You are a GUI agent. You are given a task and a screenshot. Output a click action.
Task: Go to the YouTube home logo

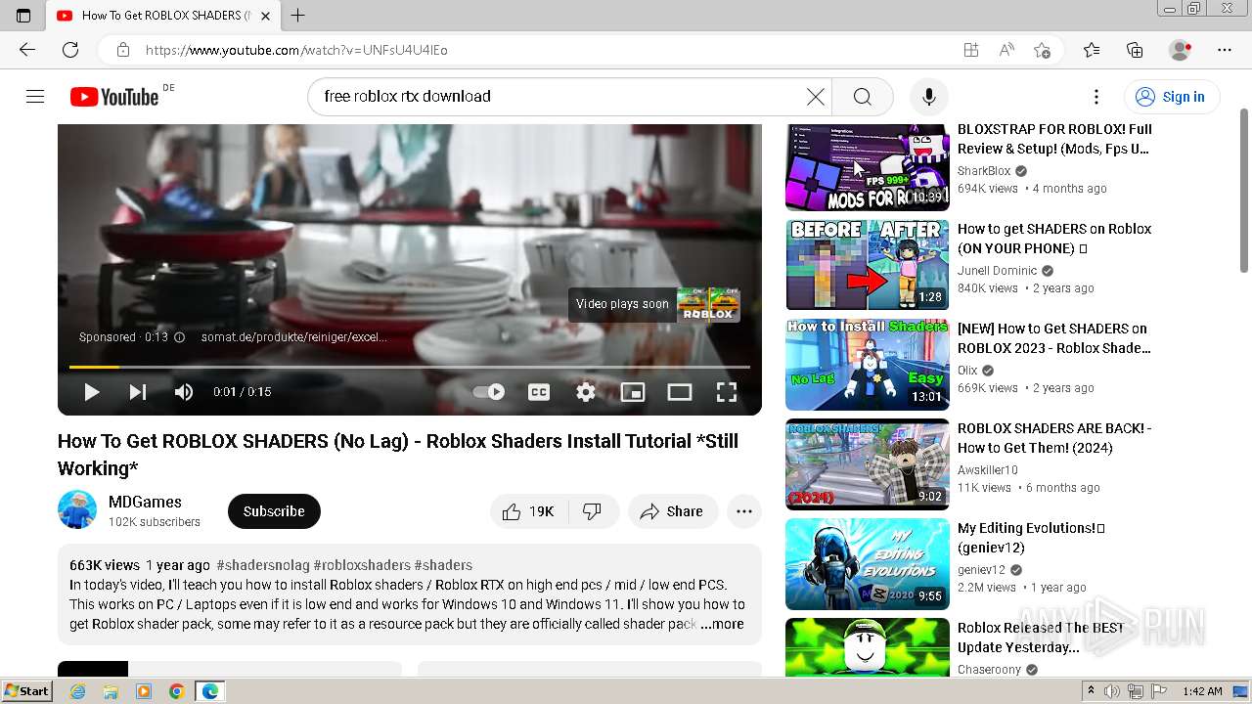point(114,96)
